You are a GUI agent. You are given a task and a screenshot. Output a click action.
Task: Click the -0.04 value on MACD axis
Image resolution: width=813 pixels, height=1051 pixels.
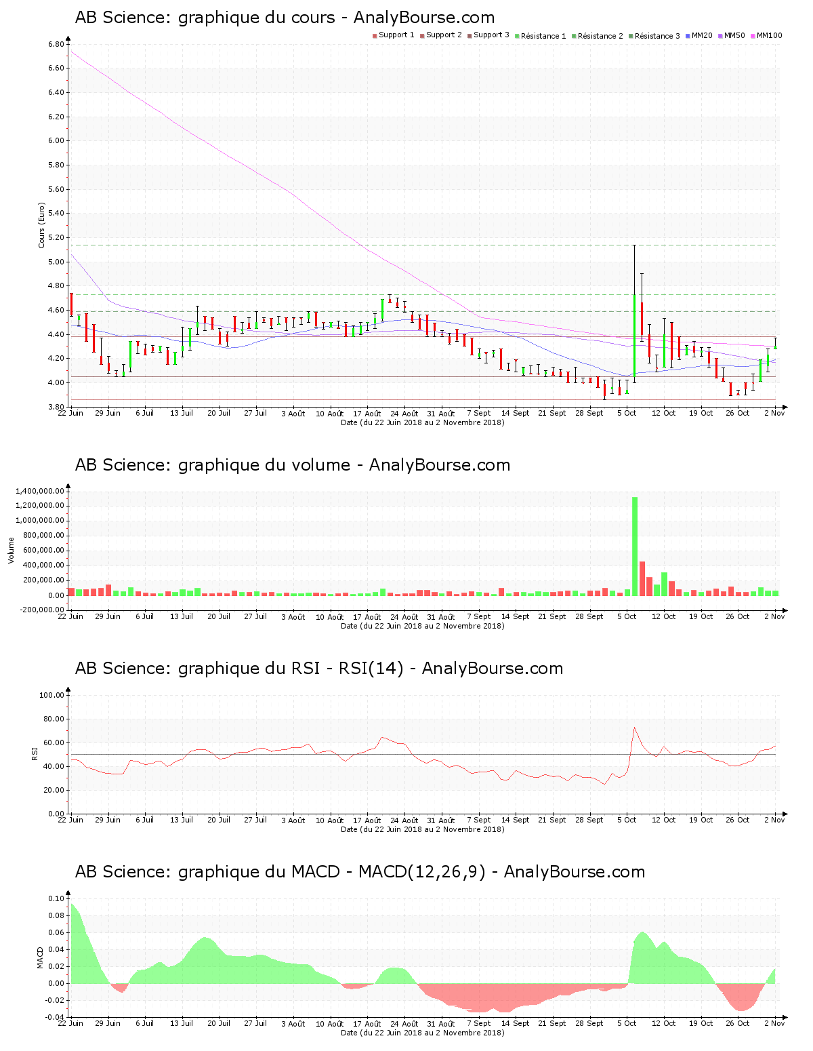tap(55, 1017)
